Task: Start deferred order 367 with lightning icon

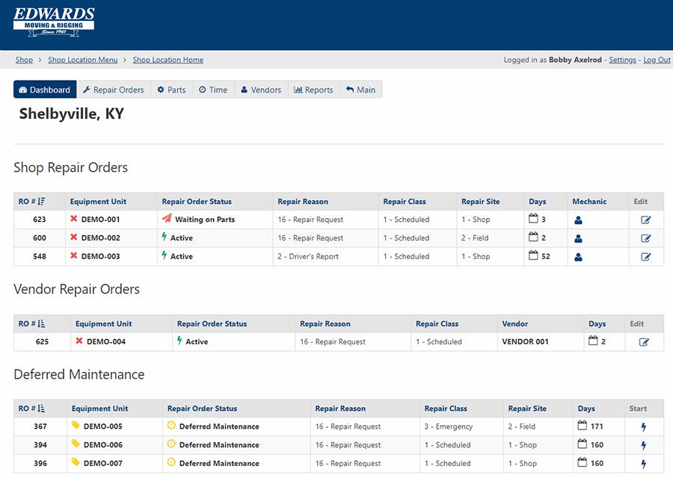Action: click(x=643, y=427)
